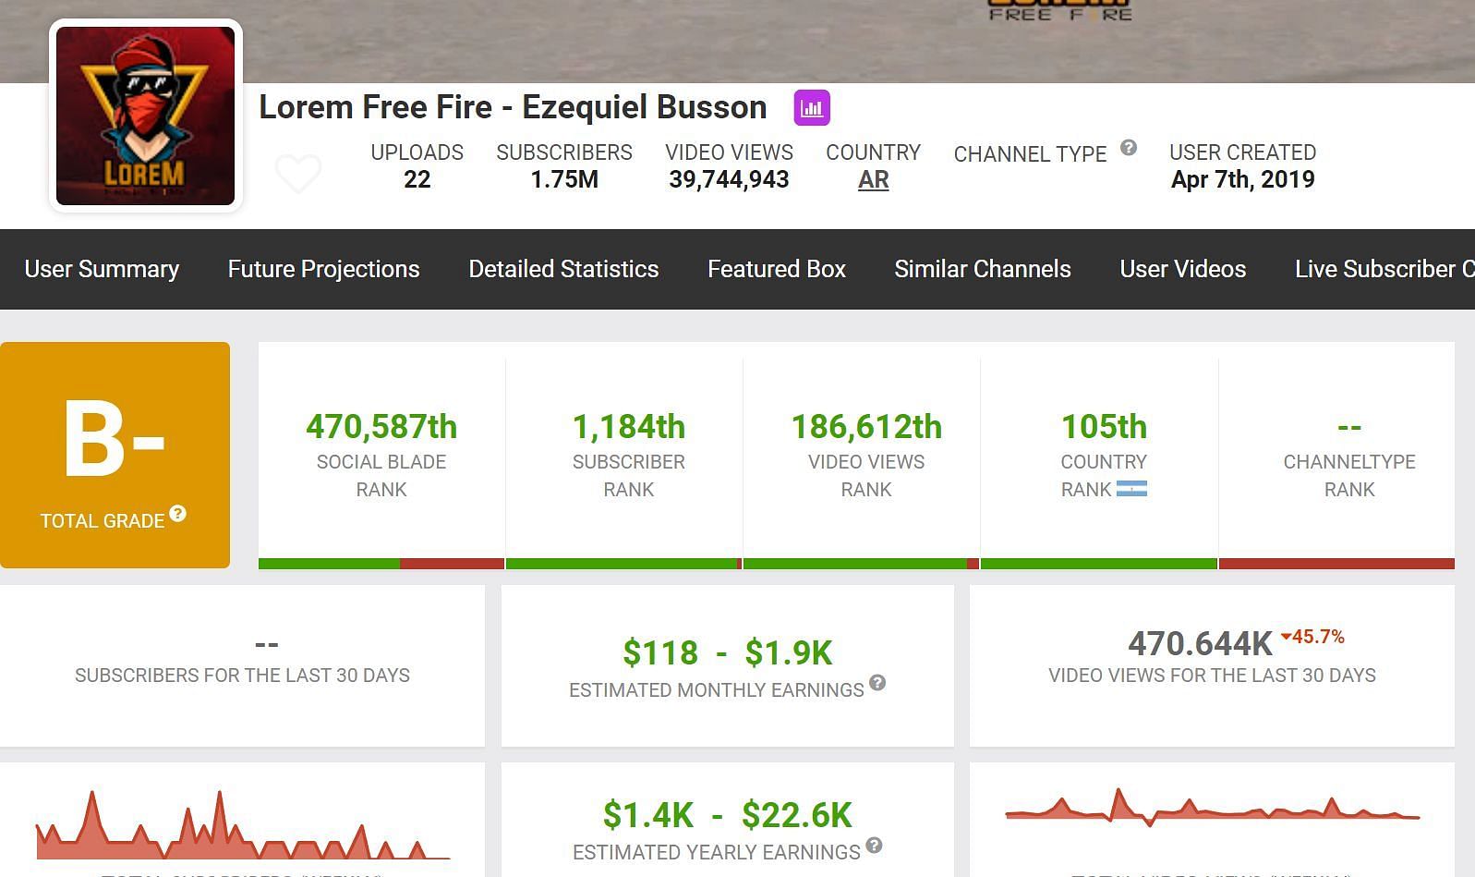Click the 105th country rank value
The height and width of the screenshot is (877, 1475).
pyautogui.click(x=1104, y=427)
